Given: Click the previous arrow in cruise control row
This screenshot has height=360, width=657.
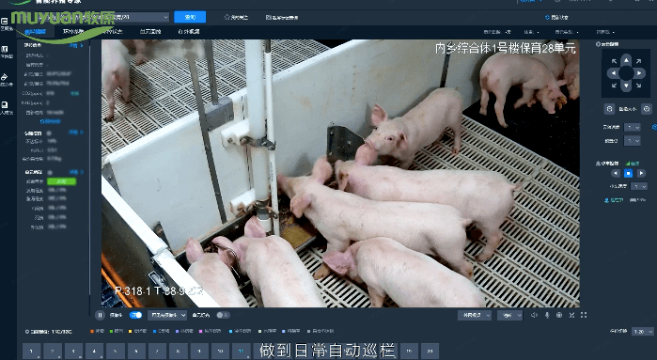Looking at the screenshot, I should (615, 173).
